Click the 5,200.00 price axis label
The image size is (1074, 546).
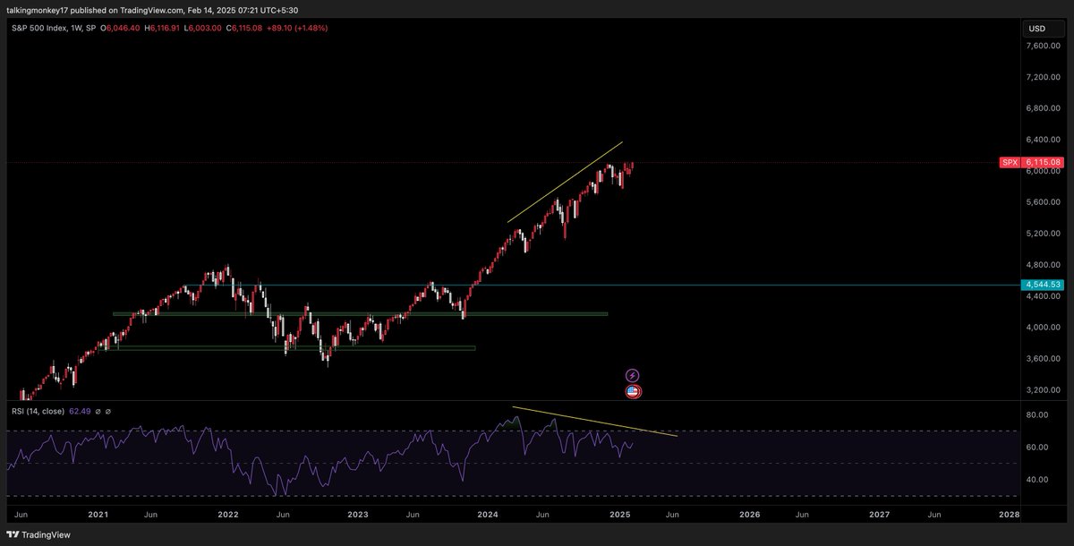tap(1044, 234)
